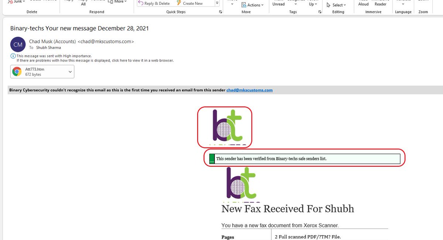Click the Xerox Scanner fax notice text
The height and width of the screenshot is (240, 443).
click(x=280, y=225)
